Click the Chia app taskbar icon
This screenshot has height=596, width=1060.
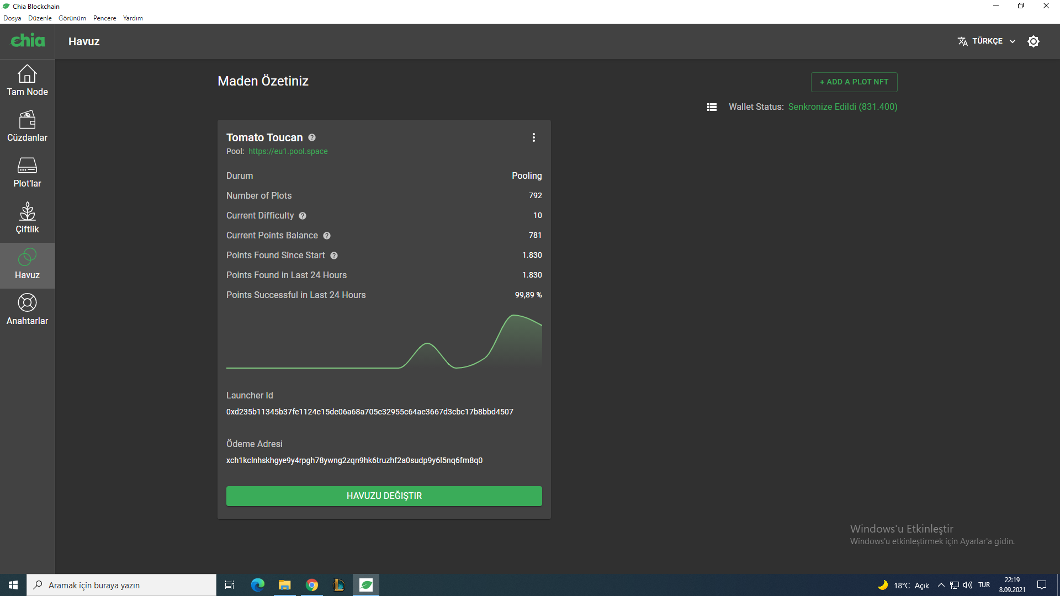point(366,585)
